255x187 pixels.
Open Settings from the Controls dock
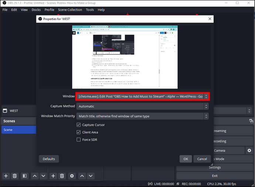[x=215, y=167]
